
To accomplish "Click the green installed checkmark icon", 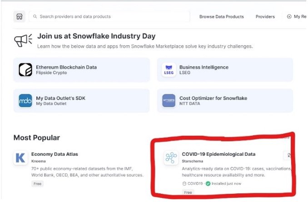I will coord(208,183).
